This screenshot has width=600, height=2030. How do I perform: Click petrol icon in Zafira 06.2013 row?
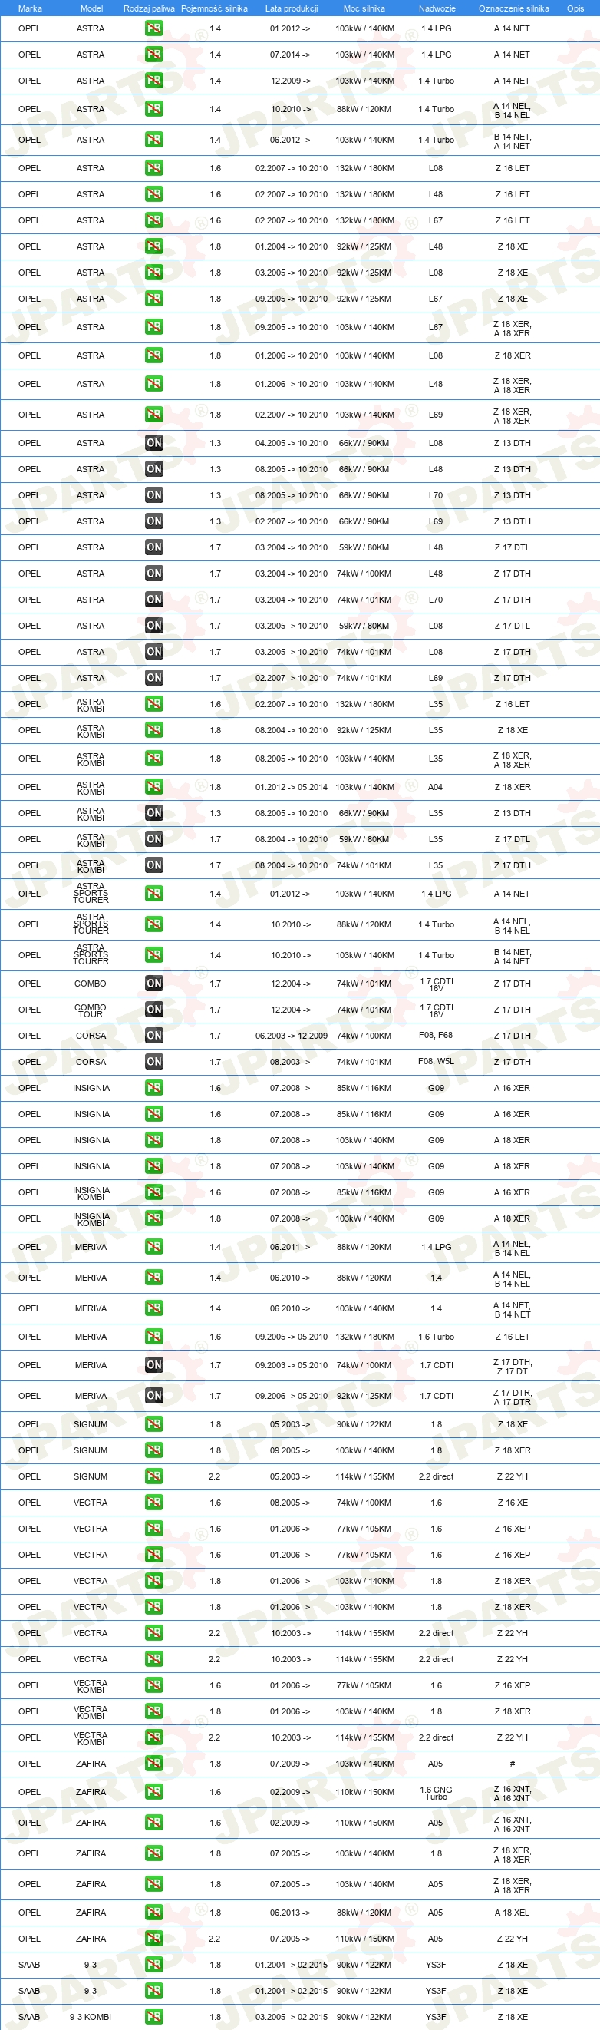[x=154, y=1913]
